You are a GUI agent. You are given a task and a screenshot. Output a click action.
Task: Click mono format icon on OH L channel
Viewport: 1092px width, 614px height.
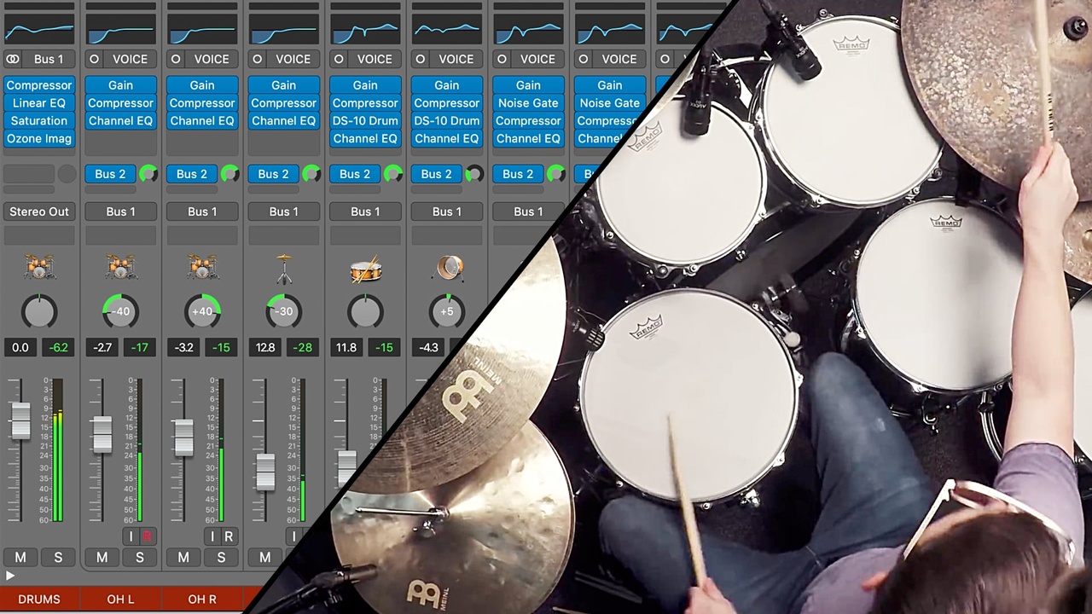(x=94, y=59)
